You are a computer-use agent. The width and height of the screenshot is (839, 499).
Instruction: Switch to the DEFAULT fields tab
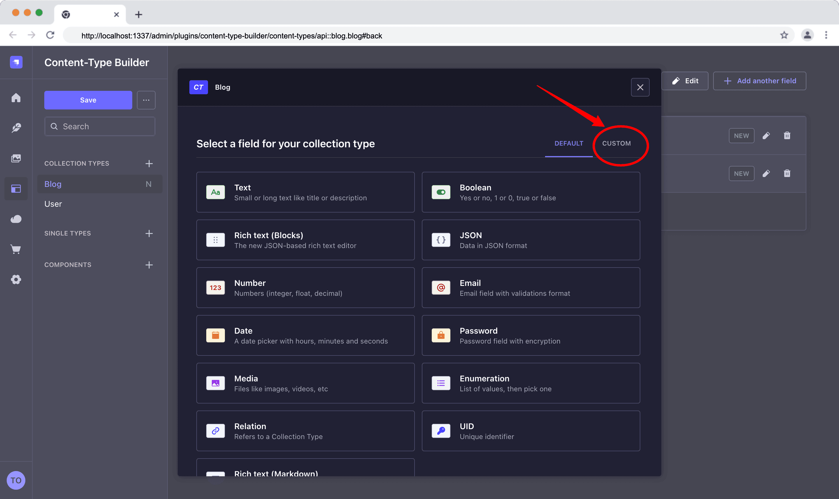pos(569,143)
